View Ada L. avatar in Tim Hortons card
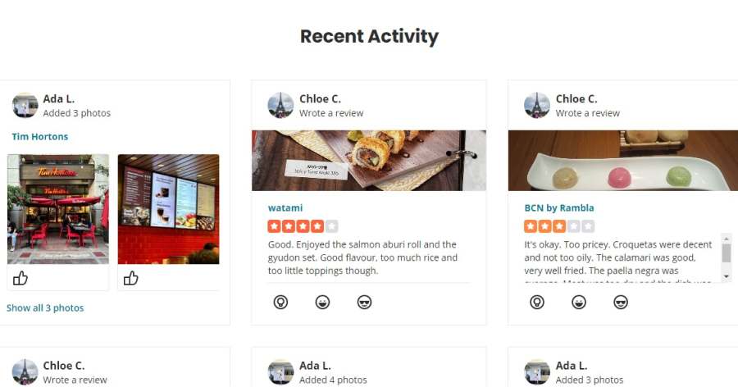The width and height of the screenshot is (738, 387). tap(25, 105)
